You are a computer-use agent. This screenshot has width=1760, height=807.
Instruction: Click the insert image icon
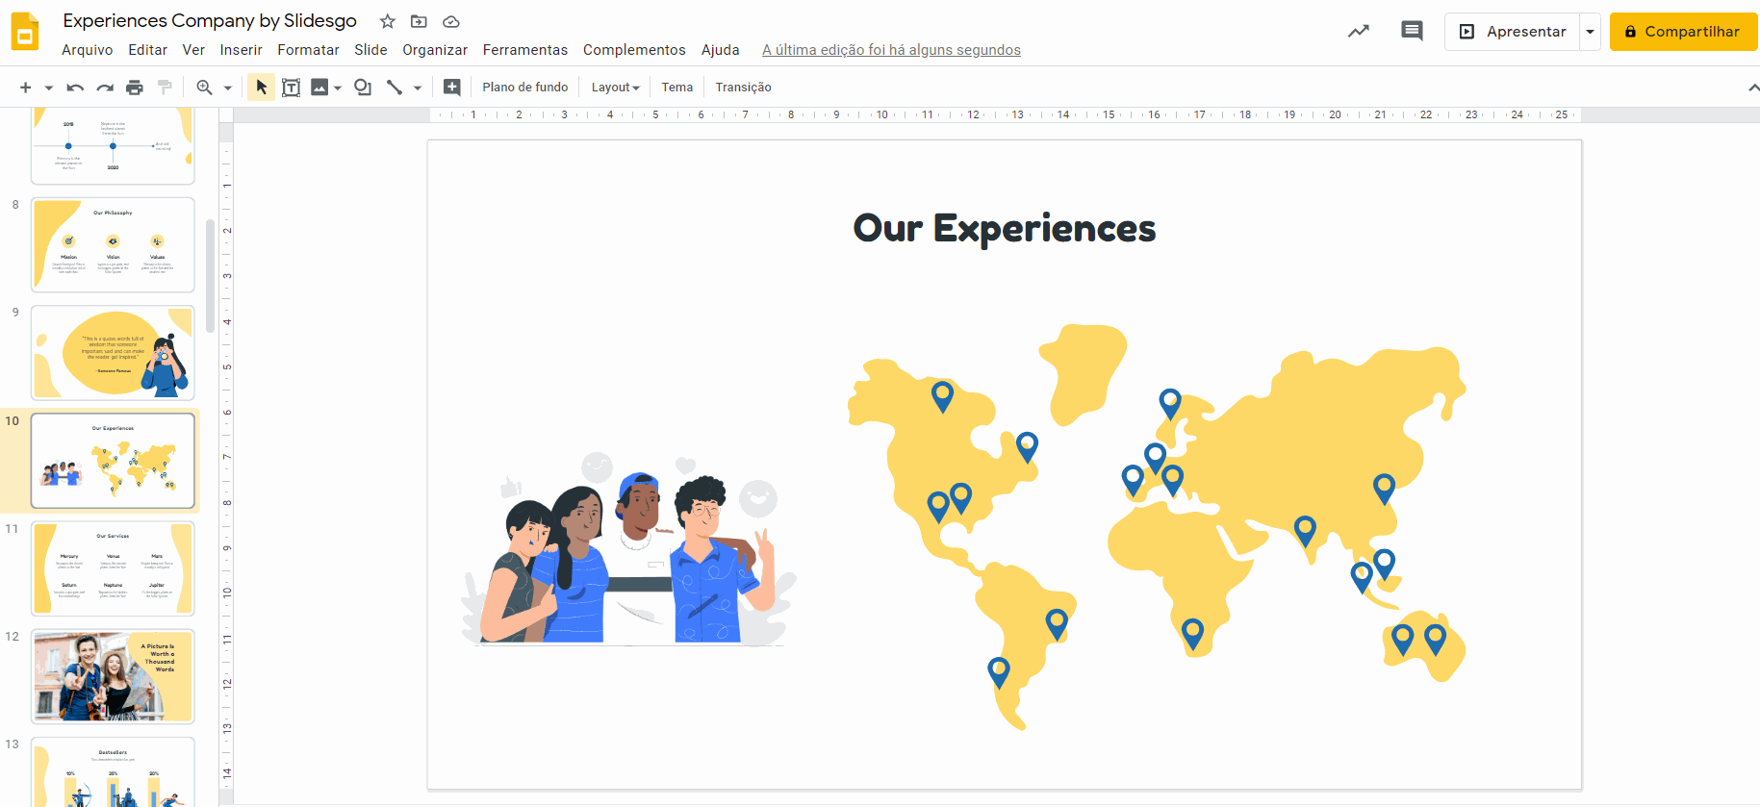coord(320,88)
